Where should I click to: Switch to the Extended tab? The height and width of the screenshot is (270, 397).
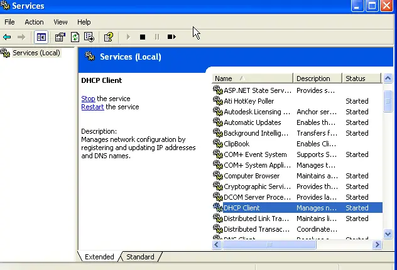[x=99, y=257]
